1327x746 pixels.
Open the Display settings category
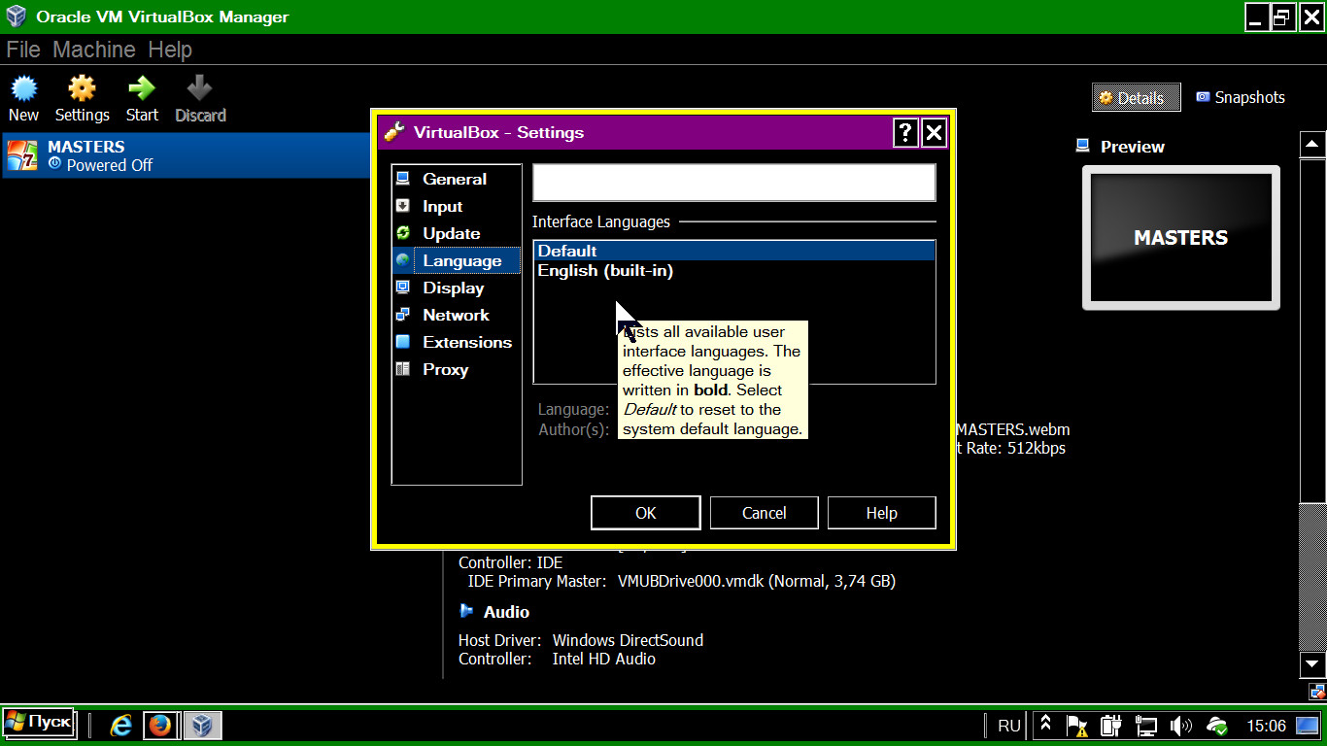pos(456,288)
